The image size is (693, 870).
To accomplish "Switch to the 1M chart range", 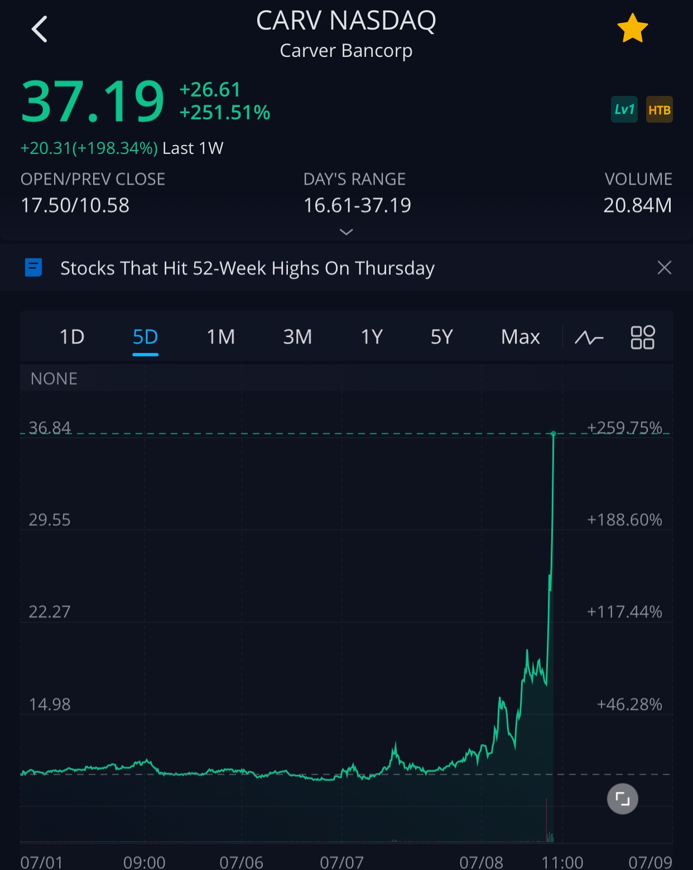I will [221, 337].
